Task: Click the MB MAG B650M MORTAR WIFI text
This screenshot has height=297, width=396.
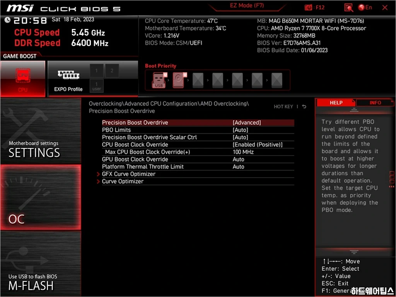Action: click(x=311, y=21)
